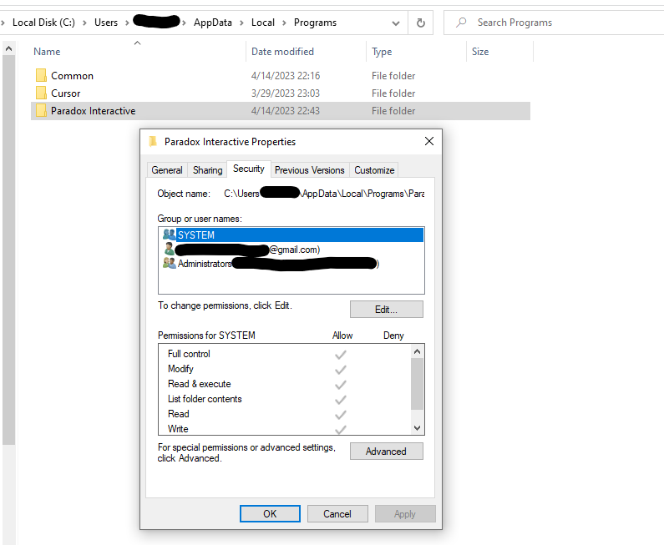This screenshot has height=545, width=664.
Task: Click the Apply button
Action: tap(405, 513)
